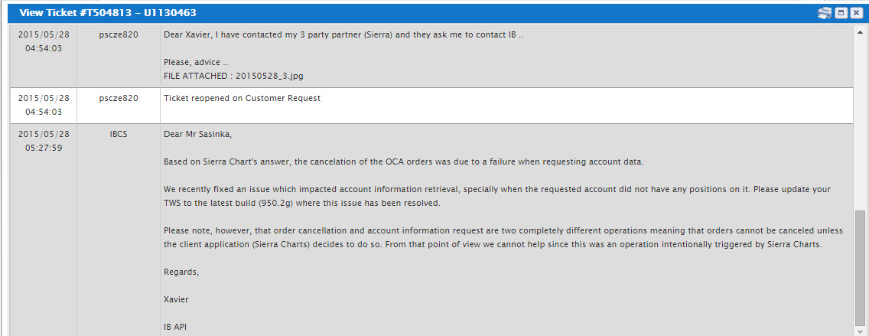Maximize the View Ticket window
Screen dimensions: 869x336
(x=841, y=13)
